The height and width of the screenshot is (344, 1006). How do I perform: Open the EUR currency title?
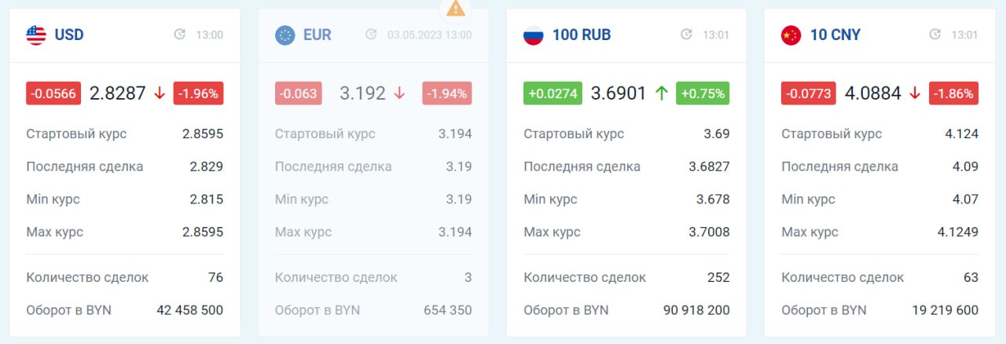point(318,35)
